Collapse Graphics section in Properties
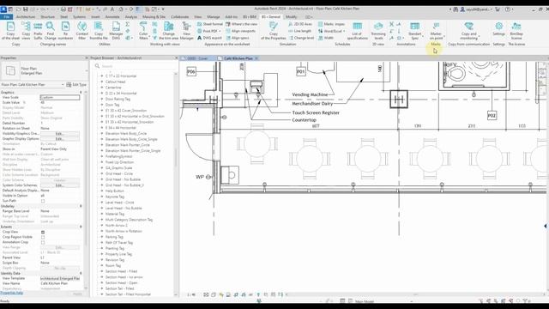The image size is (549, 309). point(81,93)
